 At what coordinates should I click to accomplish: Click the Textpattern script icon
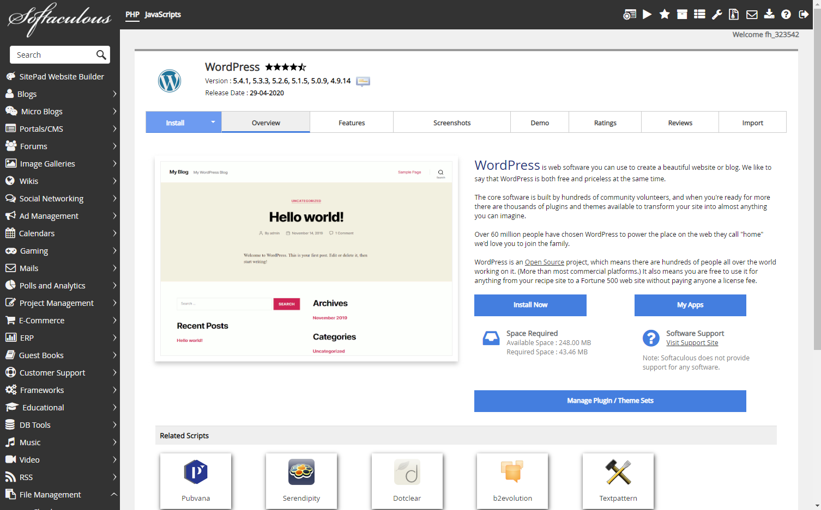[618, 472]
